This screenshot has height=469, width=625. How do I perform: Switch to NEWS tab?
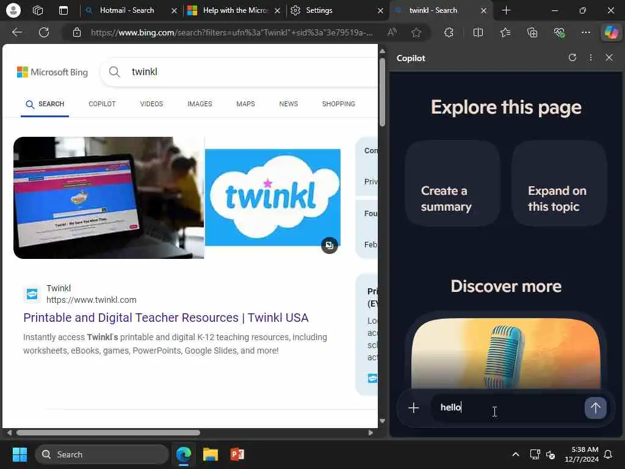pyautogui.click(x=289, y=104)
